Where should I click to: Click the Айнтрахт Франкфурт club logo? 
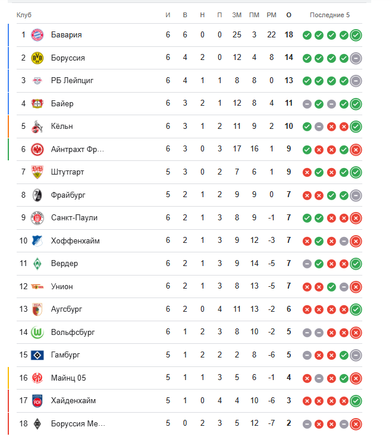37,149
